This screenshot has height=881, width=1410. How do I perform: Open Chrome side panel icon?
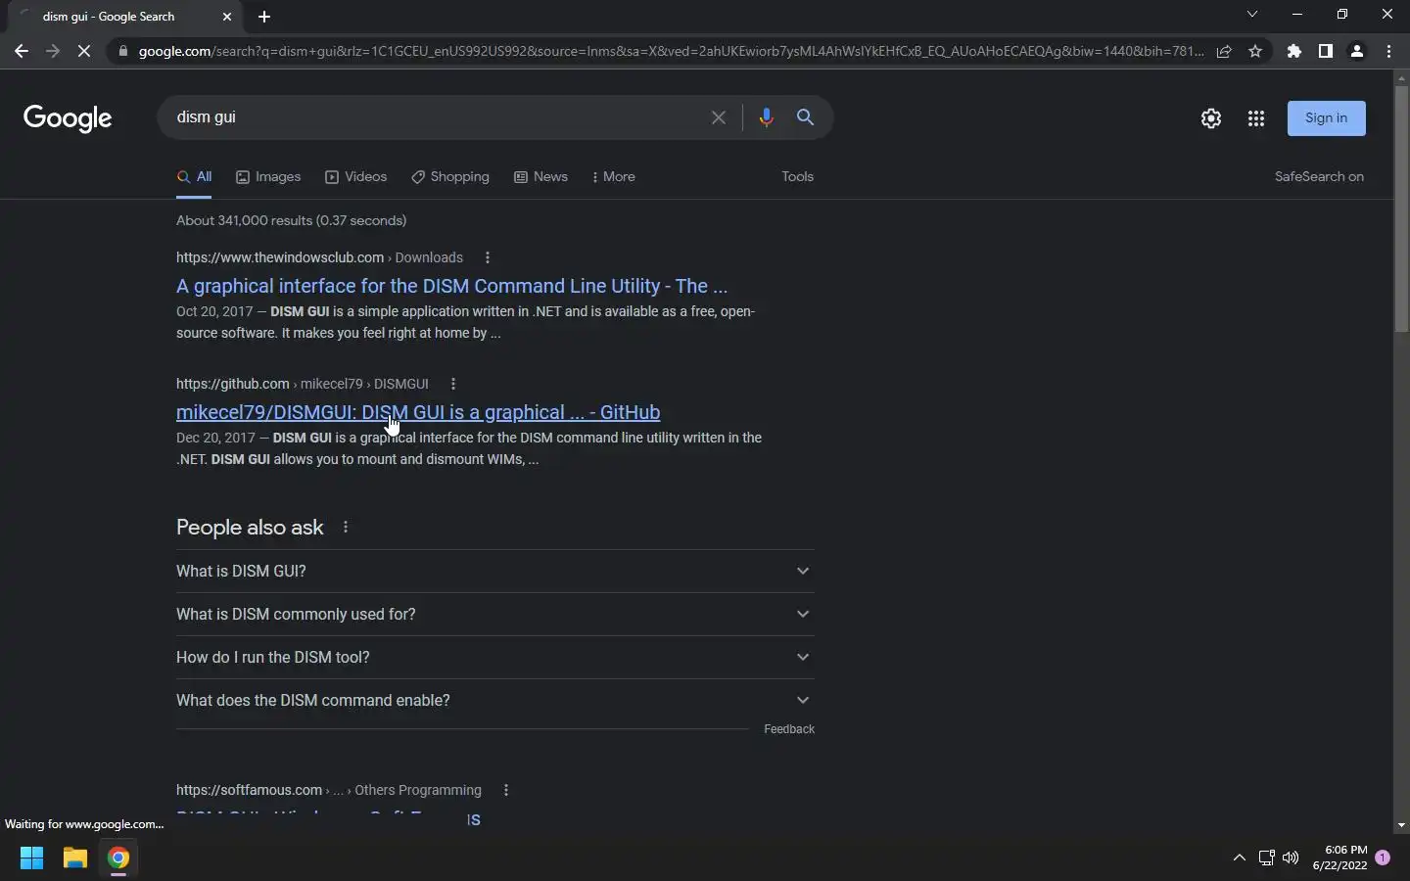pos(1326,51)
